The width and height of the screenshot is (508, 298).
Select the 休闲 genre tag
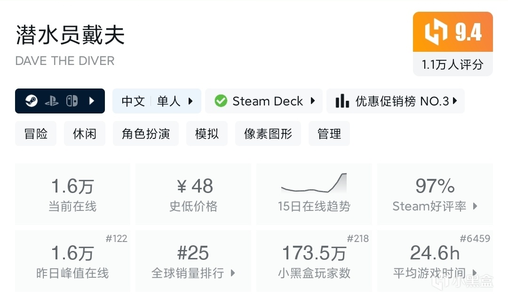(x=85, y=134)
